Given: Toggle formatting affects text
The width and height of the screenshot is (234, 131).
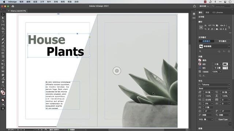Looking at the screenshot, I should pyautogui.click(x=4, y=97).
